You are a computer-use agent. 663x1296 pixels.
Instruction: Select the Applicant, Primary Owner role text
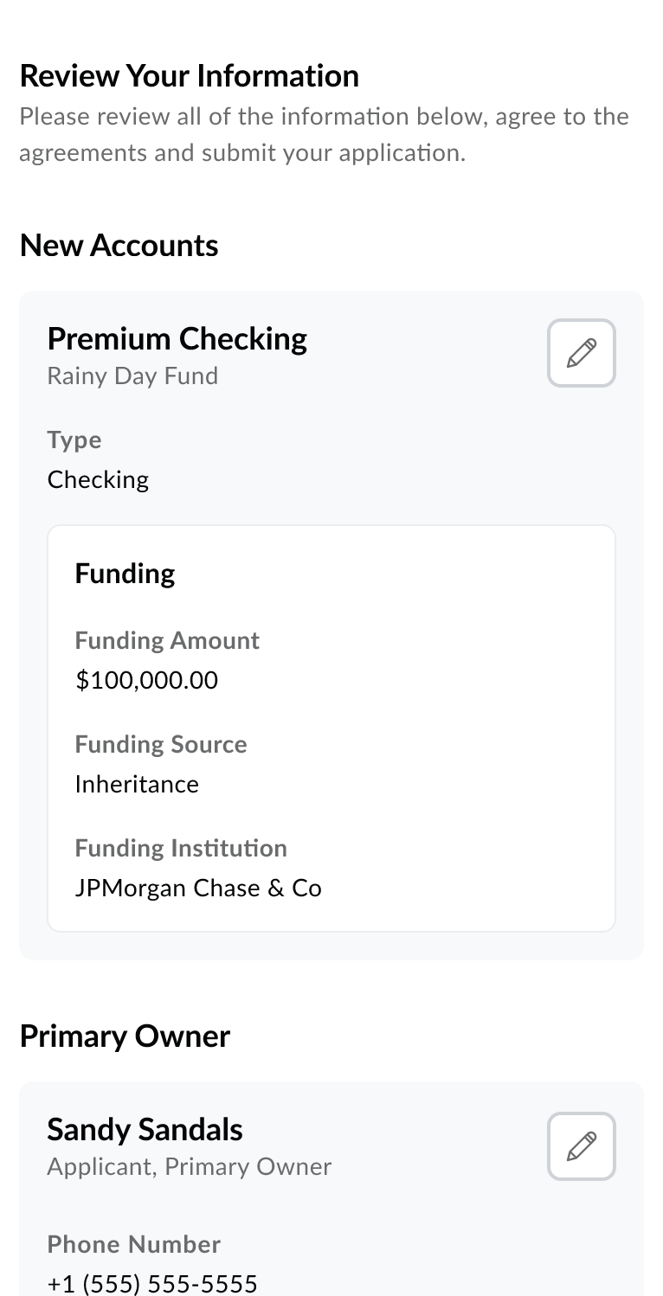click(189, 1166)
